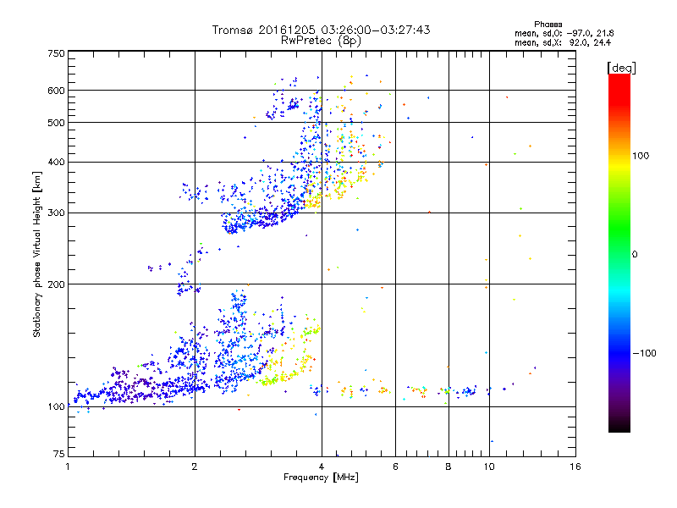Click the '10' x-axis tick label

[x=489, y=467]
